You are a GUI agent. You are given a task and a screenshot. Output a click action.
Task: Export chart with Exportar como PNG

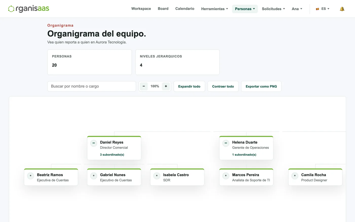pyautogui.click(x=261, y=86)
